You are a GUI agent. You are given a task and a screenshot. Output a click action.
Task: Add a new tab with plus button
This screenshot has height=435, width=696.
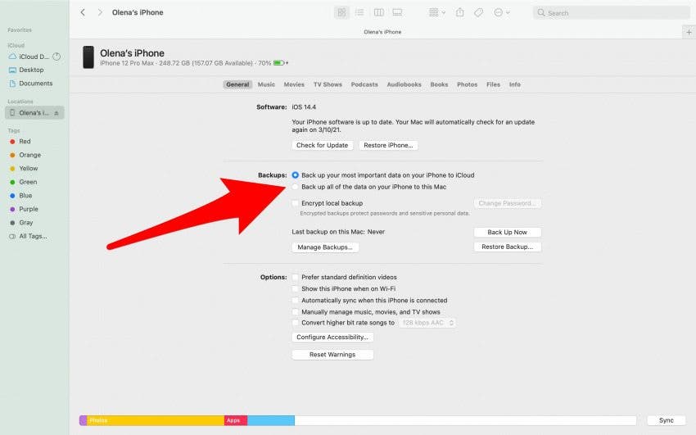(689, 32)
